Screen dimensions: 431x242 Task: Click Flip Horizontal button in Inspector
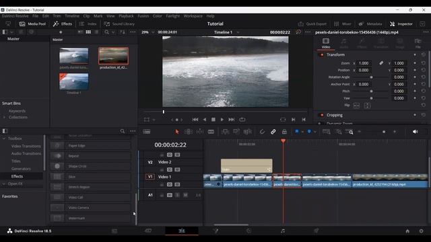(x=356, y=106)
